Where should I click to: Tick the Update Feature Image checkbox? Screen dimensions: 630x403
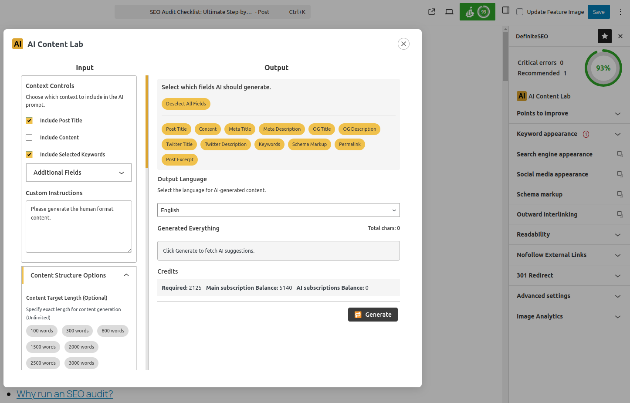(x=520, y=12)
